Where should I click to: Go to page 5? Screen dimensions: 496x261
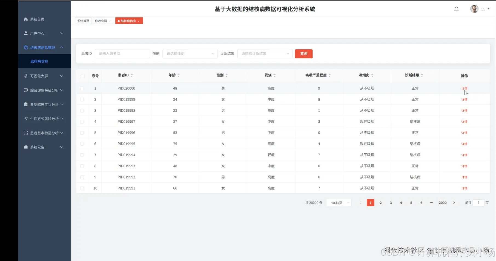(411, 203)
